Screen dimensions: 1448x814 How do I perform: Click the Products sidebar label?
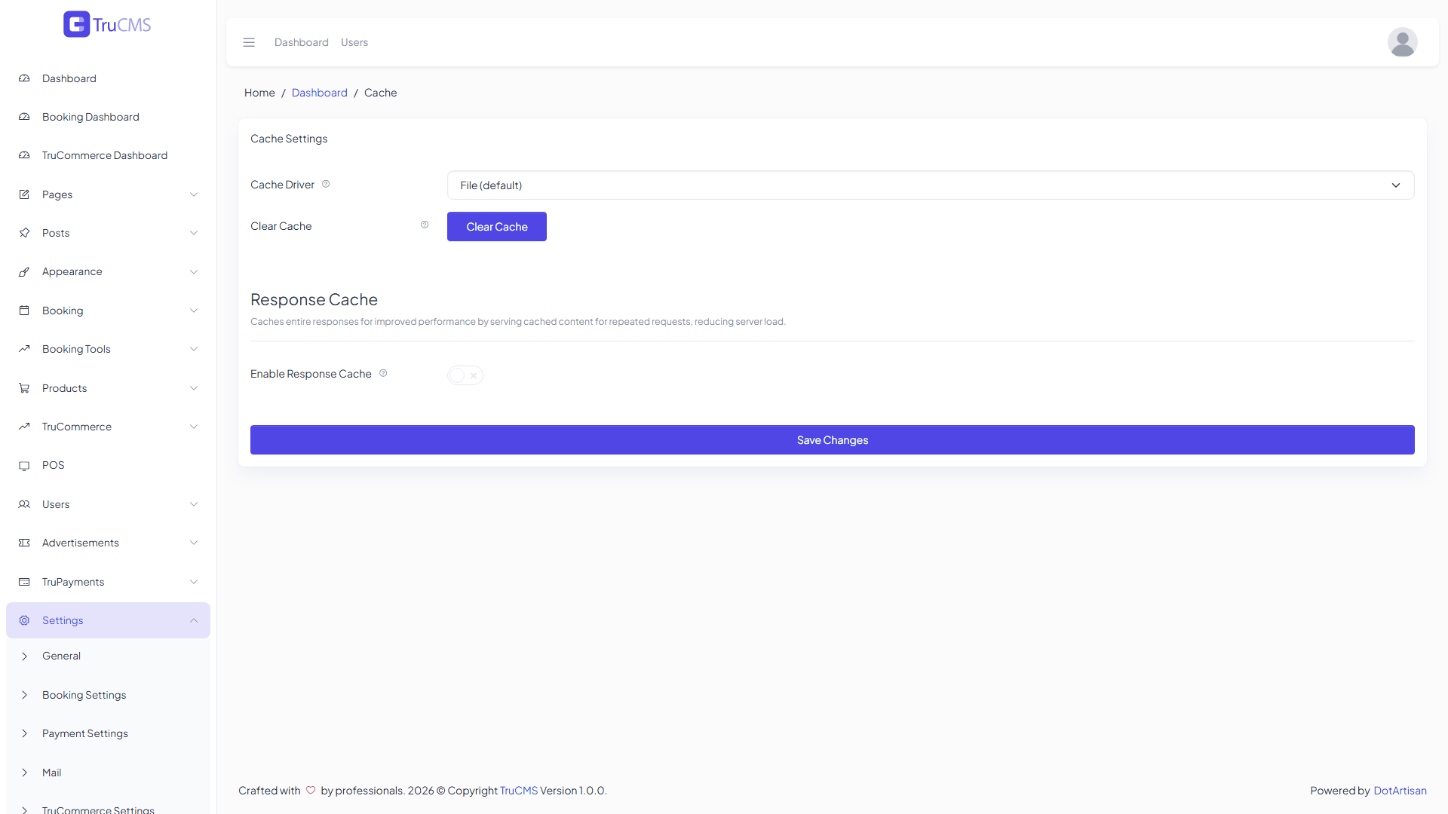tap(65, 388)
